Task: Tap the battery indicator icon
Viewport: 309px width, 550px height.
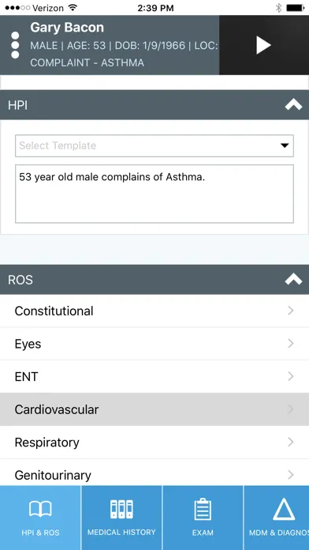Action: pos(295,8)
